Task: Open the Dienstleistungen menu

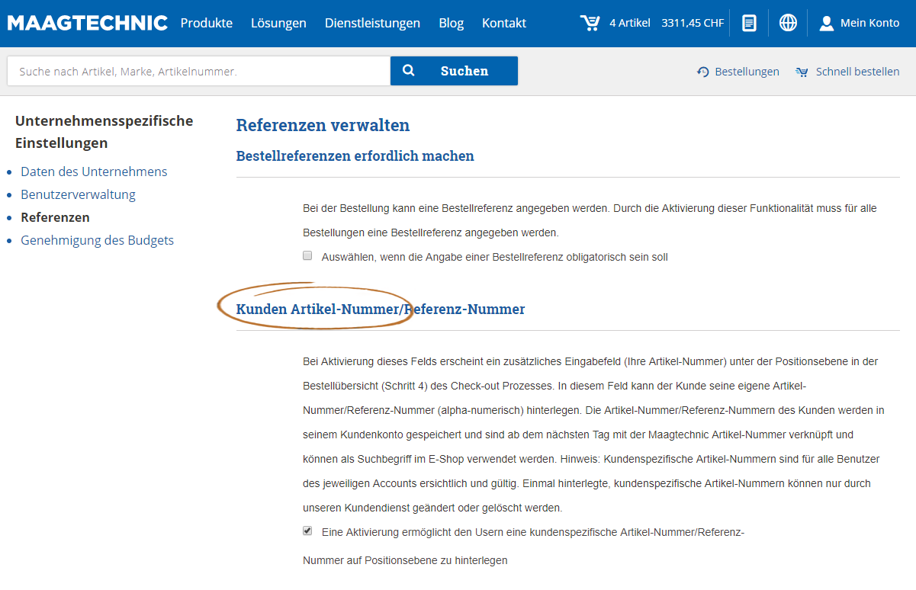Action: click(372, 23)
